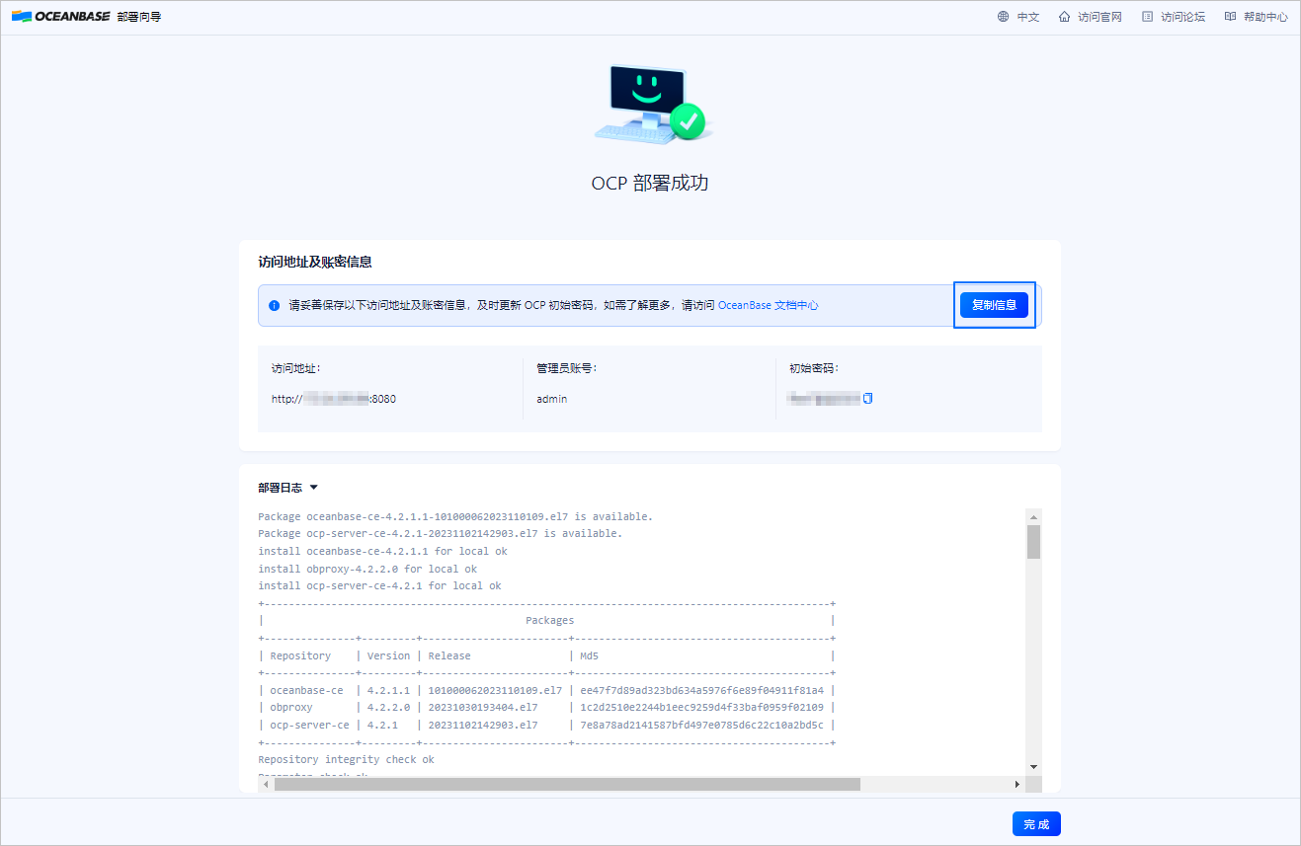1301x846 pixels.
Task: Click the 'install oceanbase-ce-4.2.1.1 for local ok' line
Action: [382, 552]
